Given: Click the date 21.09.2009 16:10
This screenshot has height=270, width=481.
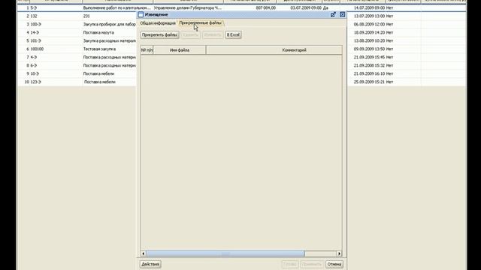Looking at the screenshot, I should [x=369, y=73].
